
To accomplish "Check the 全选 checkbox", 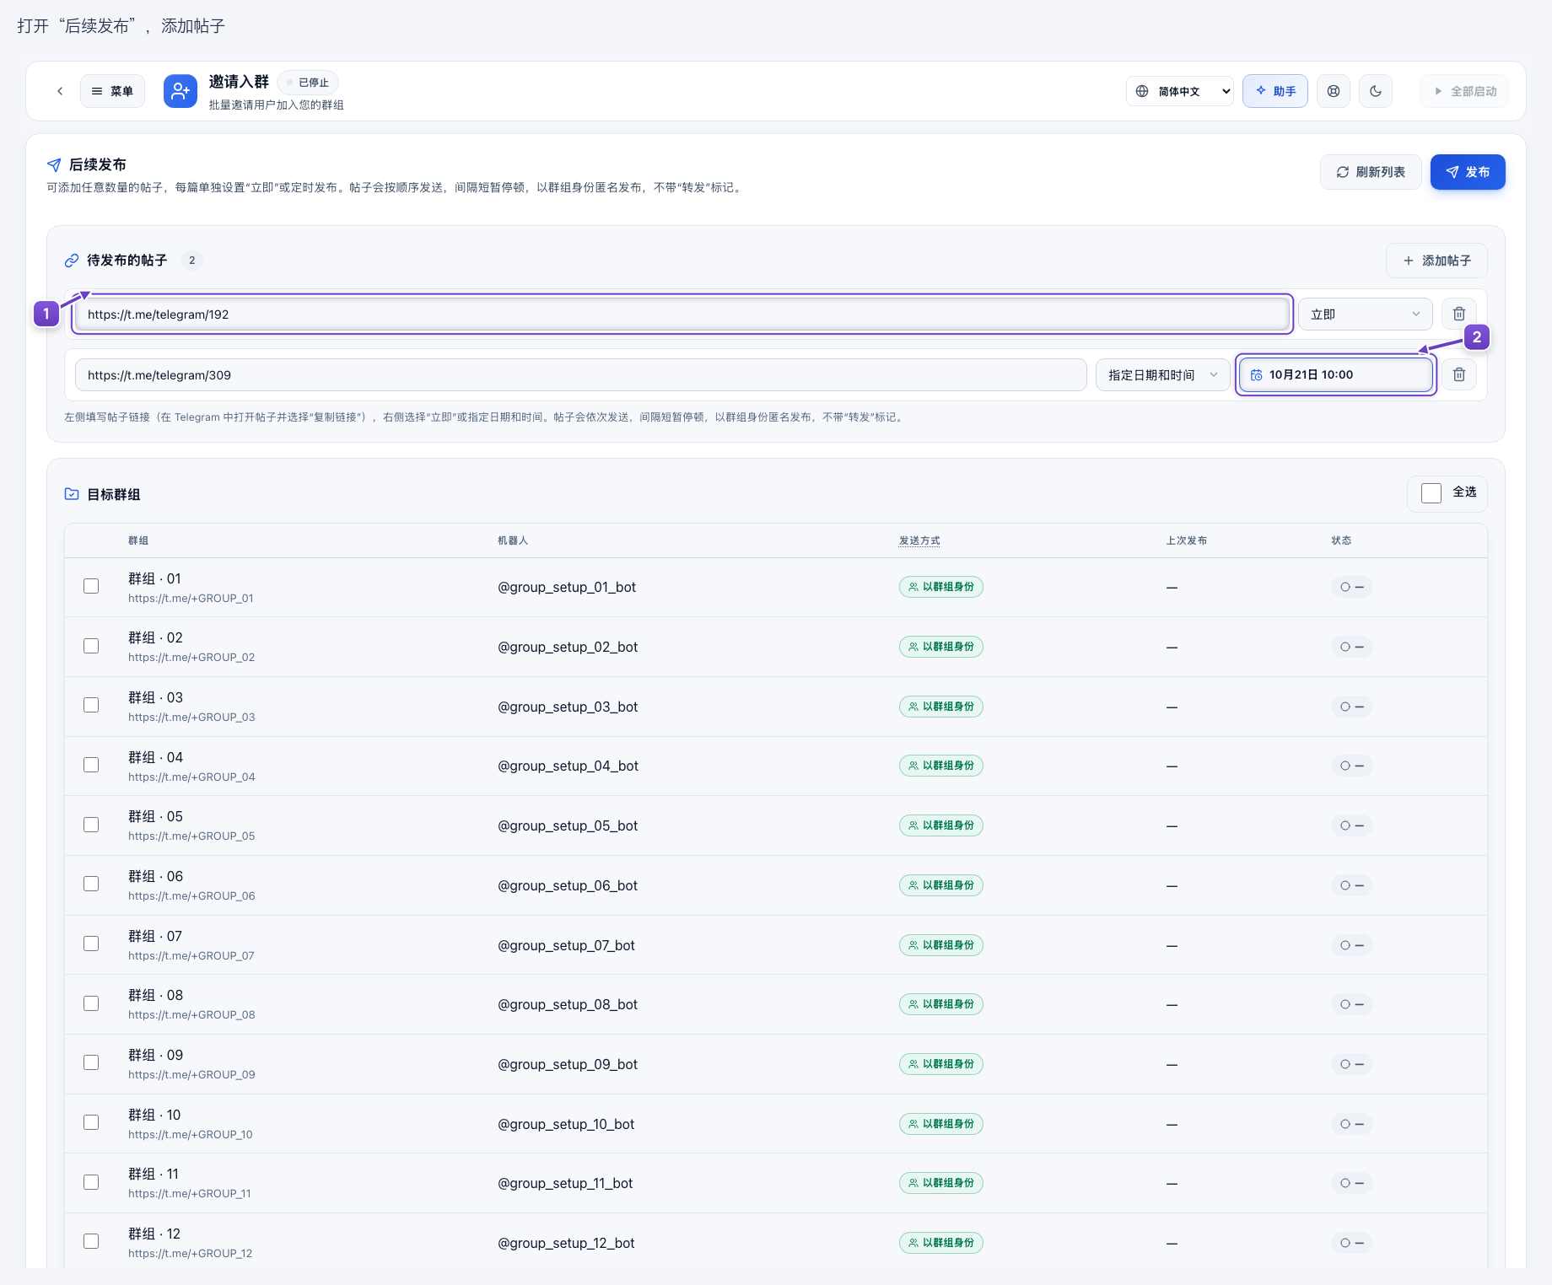I will coord(1431,493).
